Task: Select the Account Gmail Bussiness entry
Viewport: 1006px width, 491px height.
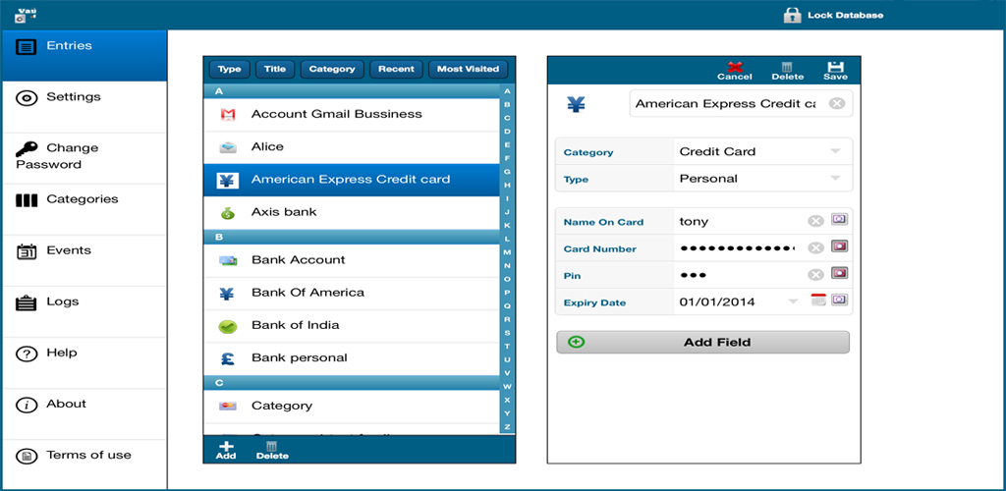Action: 352,114
